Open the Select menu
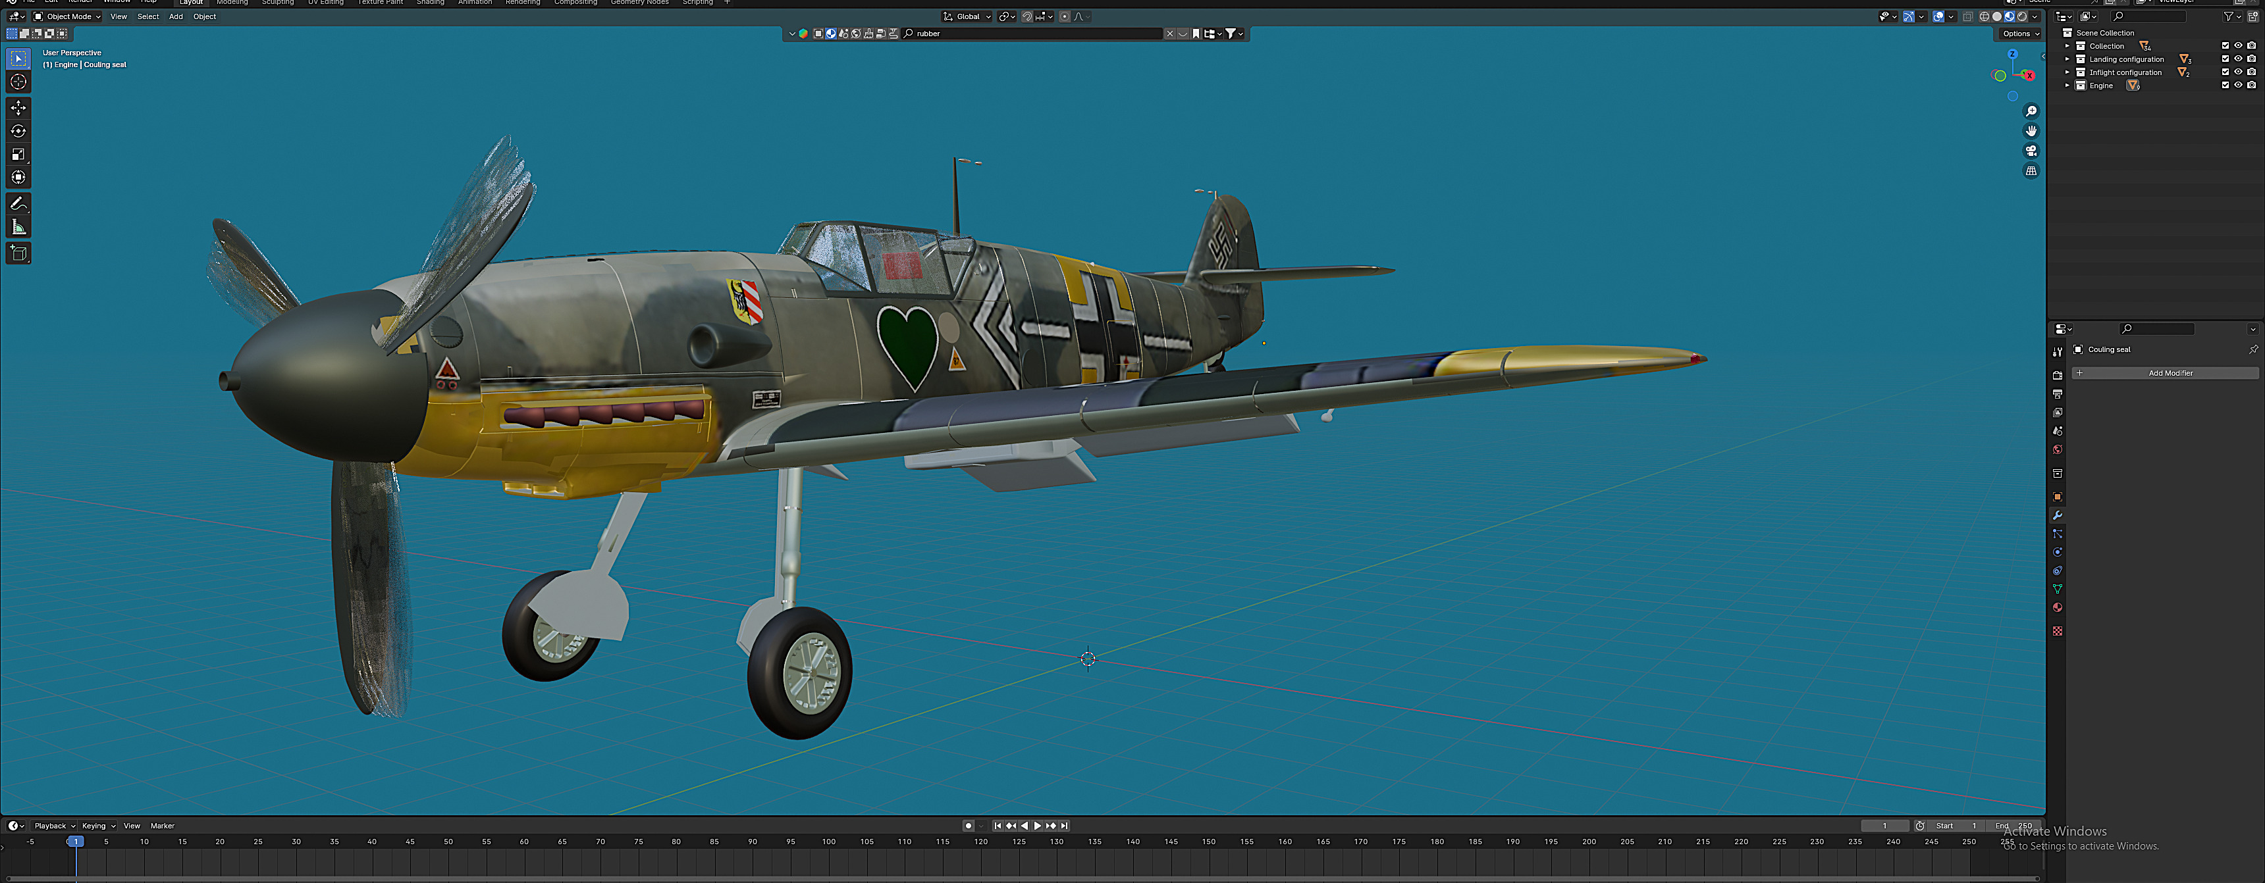2265x883 pixels. [147, 16]
